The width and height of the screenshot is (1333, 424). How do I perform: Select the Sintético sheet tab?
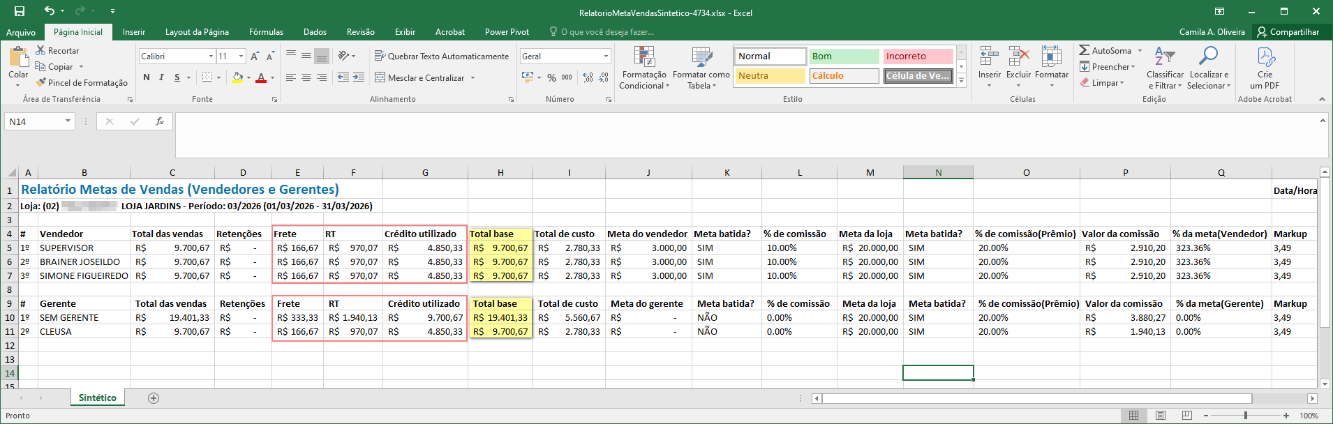point(97,397)
